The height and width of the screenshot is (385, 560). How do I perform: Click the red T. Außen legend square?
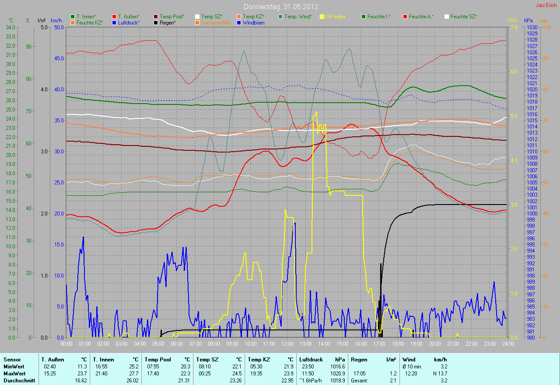point(114,17)
